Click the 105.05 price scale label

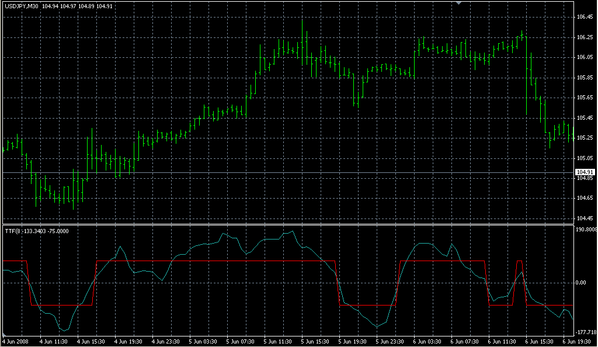(x=584, y=158)
